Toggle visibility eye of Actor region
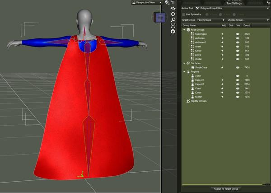Image resolution: width=271 pixels, height=193 pixels. pyautogui.click(x=238, y=76)
